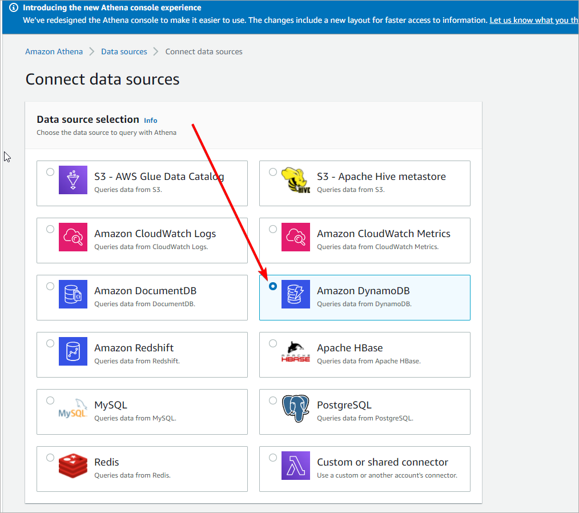The height and width of the screenshot is (513, 579).
Task: Select the Amazon CloudWatch Metrics radio button
Action: pyautogui.click(x=273, y=229)
